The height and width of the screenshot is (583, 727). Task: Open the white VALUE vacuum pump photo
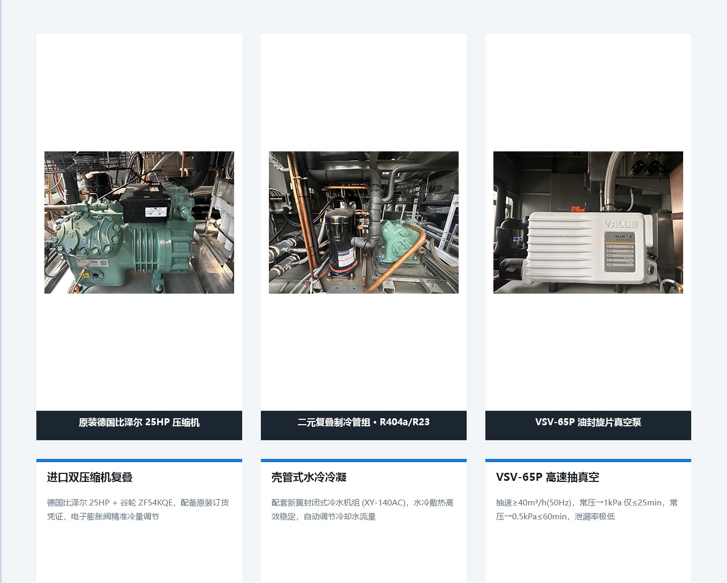(x=588, y=222)
